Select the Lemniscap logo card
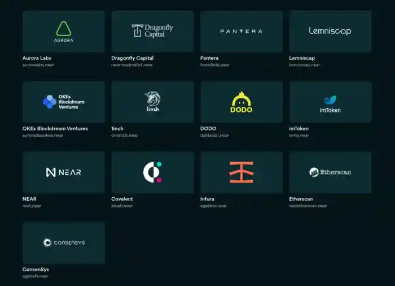The height and width of the screenshot is (286, 395). pos(330,31)
